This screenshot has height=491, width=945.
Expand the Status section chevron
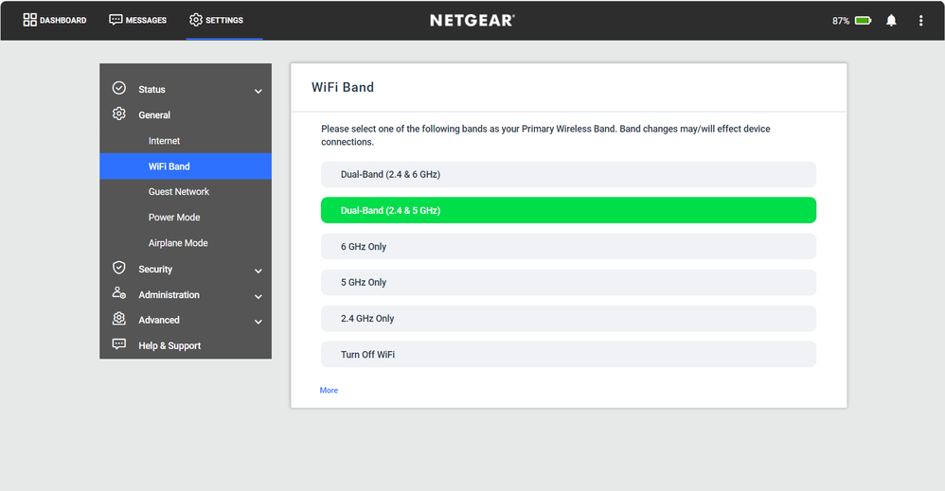coord(258,92)
